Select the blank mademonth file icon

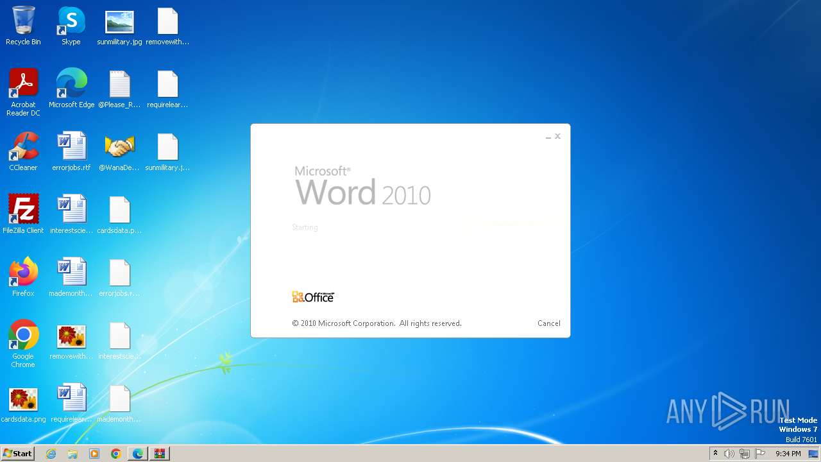point(119,404)
